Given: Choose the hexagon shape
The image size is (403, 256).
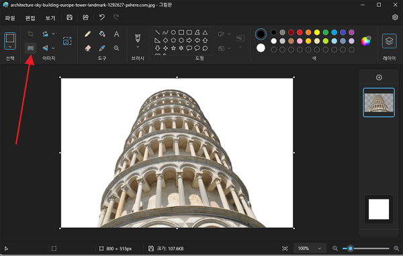Looking at the screenshot, I should (x=181, y=40).
